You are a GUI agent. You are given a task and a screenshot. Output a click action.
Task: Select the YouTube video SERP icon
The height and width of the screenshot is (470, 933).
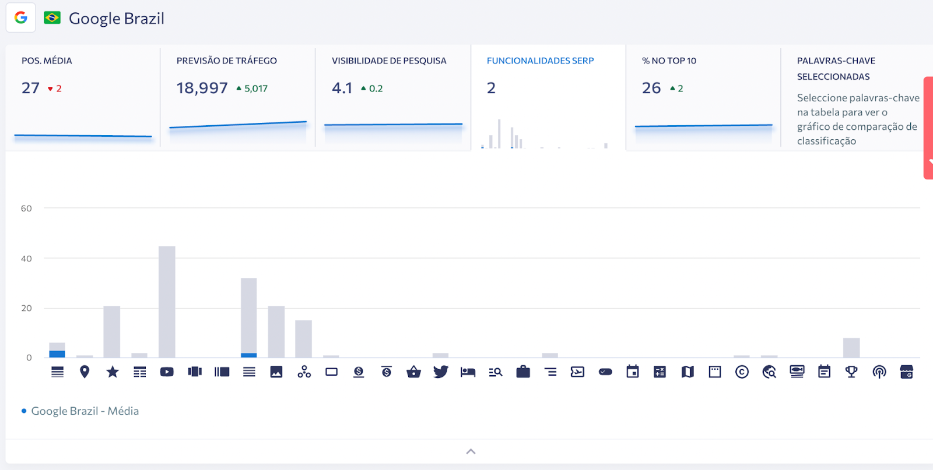pos(167,372)
